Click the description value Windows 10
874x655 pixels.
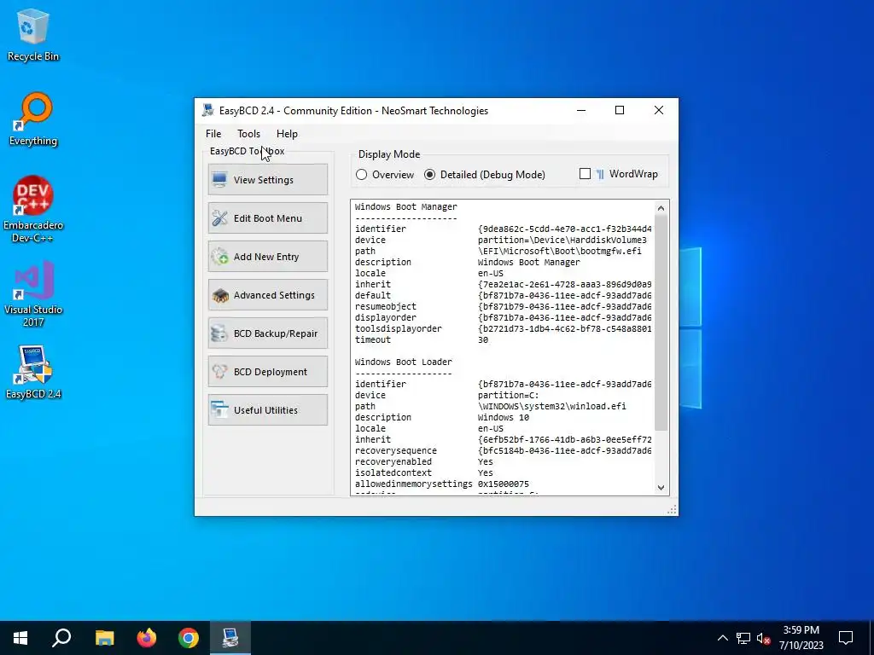504,418
